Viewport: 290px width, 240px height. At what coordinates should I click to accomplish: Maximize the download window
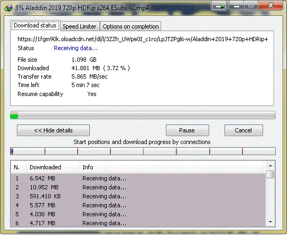coord(251,6)
